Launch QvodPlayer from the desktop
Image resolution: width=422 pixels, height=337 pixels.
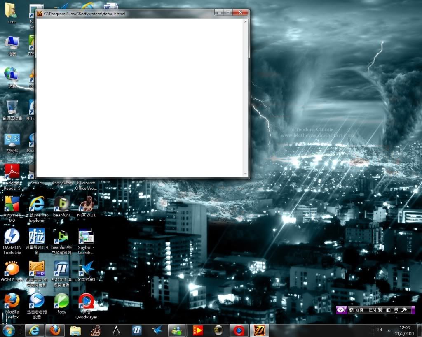[86, 302]
